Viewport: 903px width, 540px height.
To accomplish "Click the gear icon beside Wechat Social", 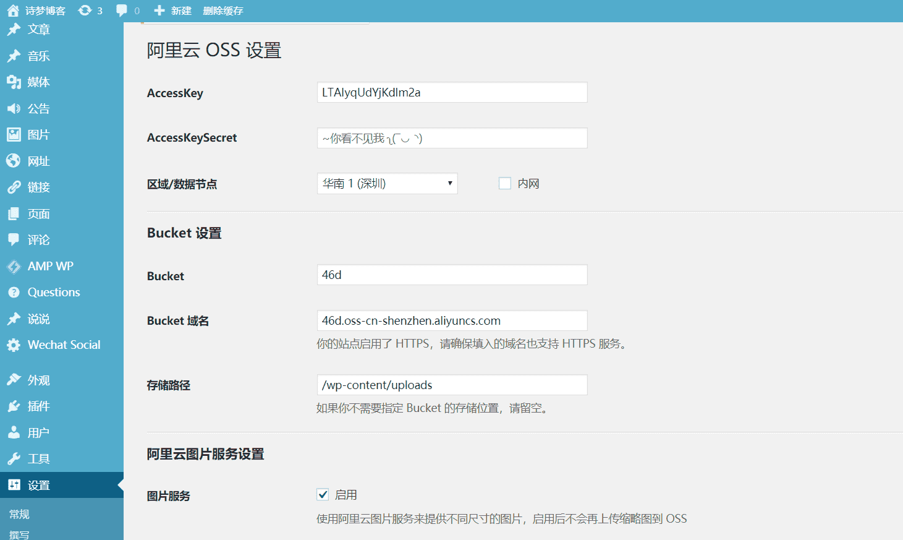I will (x=14, y=345).
